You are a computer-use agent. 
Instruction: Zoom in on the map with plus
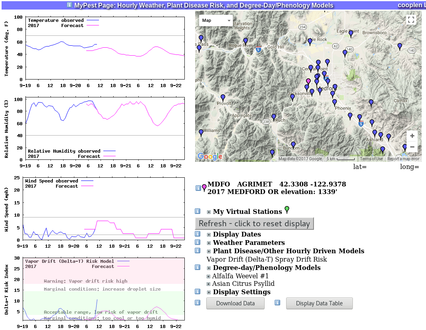412,136
